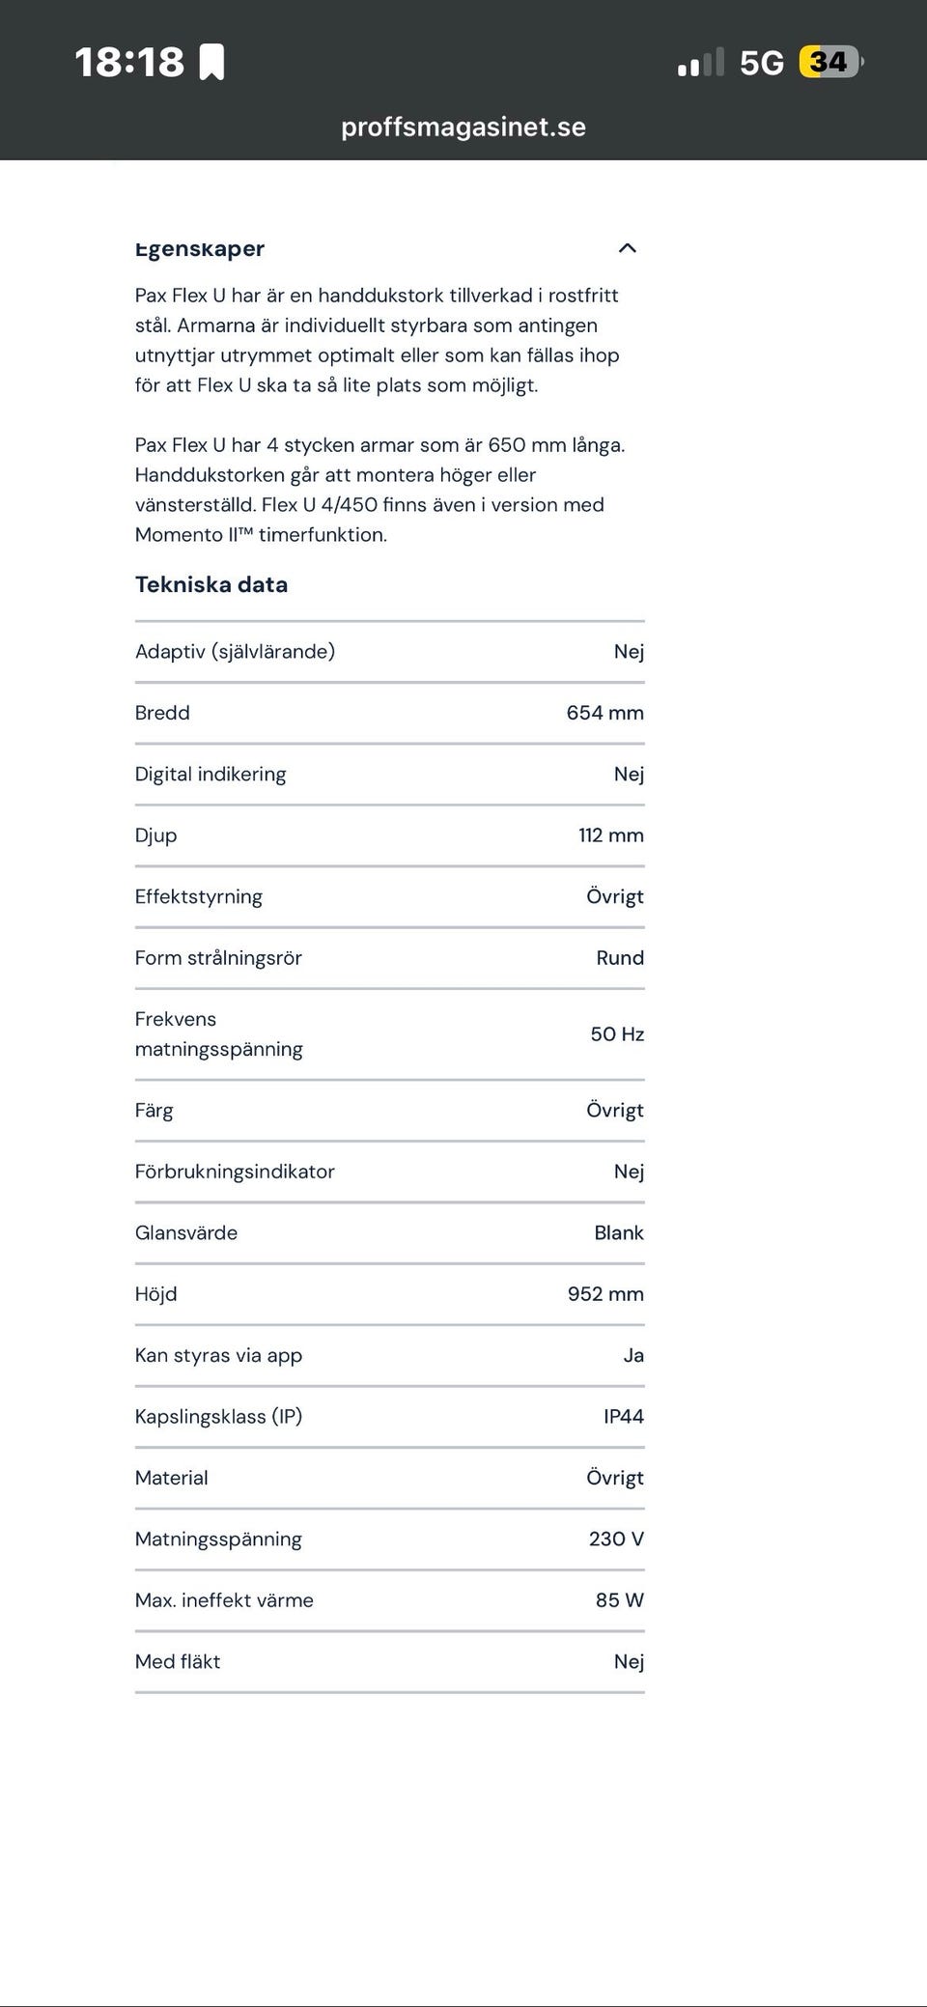Tap the 18:18 clock in status bar

(x=129, y=63)
